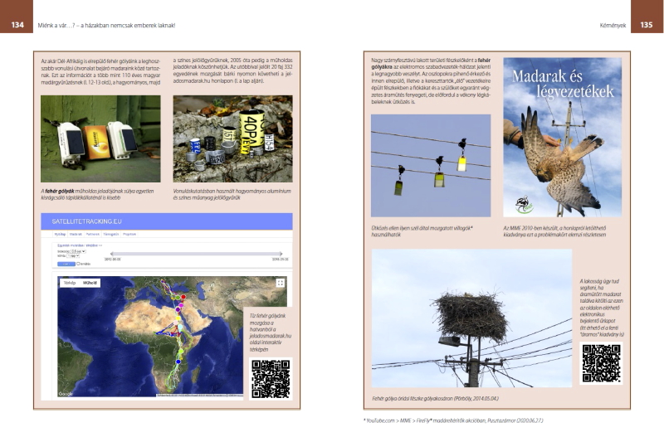
Task: Click the fullscreen icon on the map
Action: (x=280, y=284)
